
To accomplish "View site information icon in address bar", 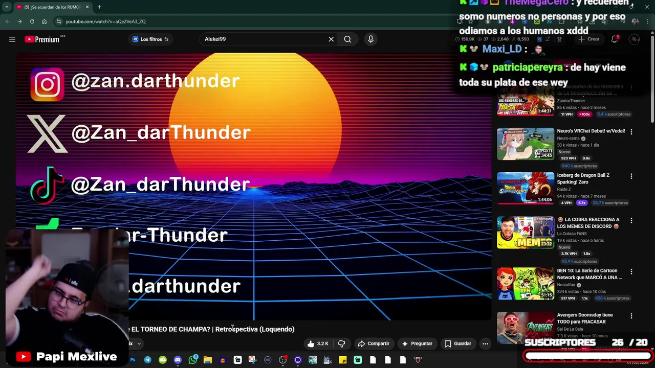I will [x=59, y=21].
